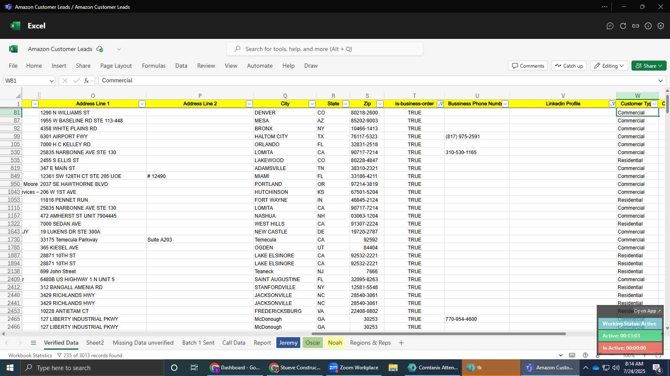Open File Explorer from the taskbar
670x376 pixels.
coord(393,368)
